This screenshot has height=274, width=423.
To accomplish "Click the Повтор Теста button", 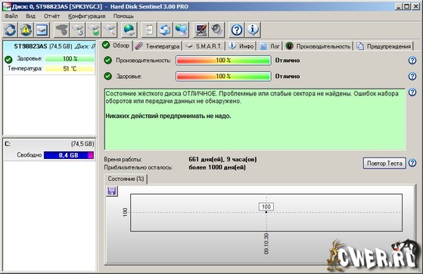I will 384,163.
